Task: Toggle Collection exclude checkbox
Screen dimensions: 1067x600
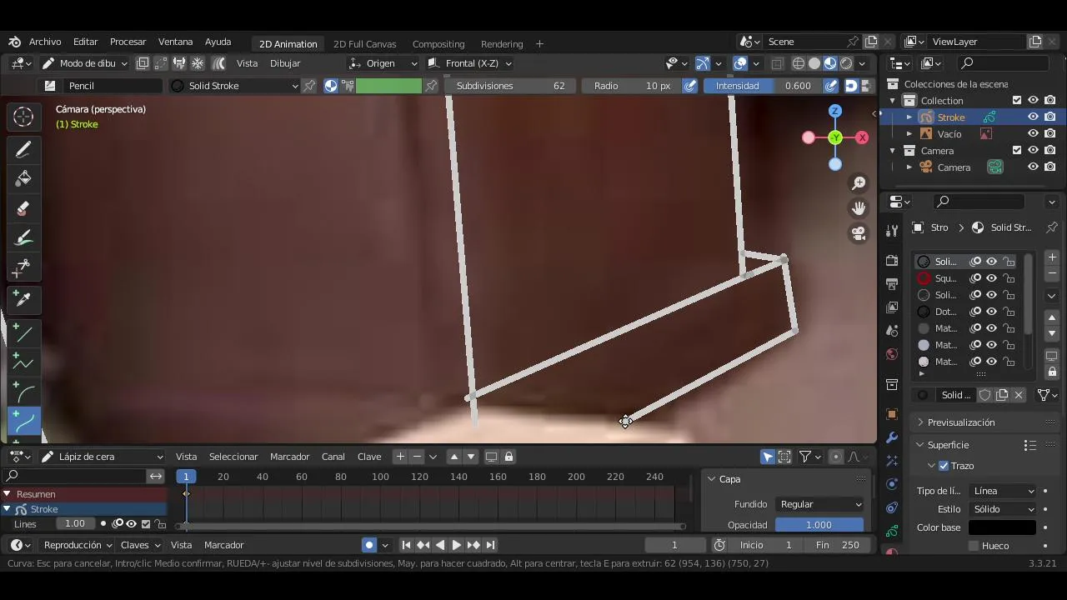Action: (x=1017, y=101)
